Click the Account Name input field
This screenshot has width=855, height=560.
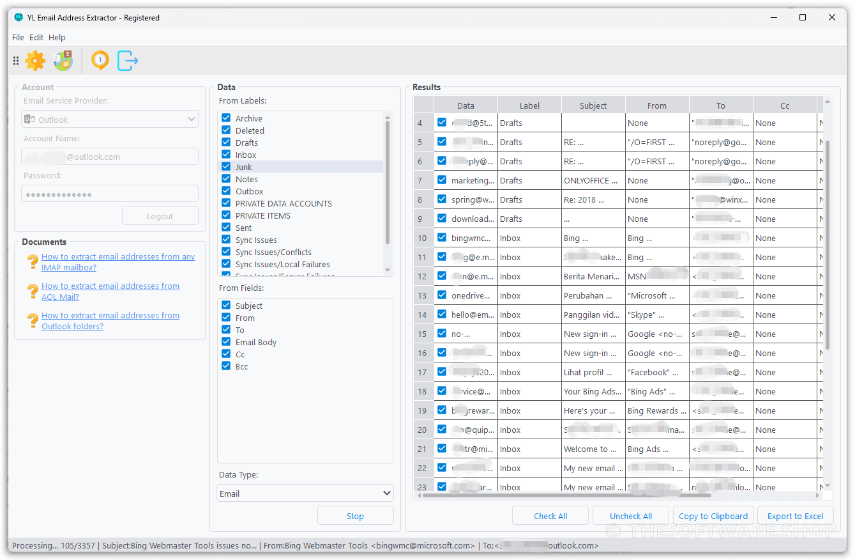pos(110,157)
